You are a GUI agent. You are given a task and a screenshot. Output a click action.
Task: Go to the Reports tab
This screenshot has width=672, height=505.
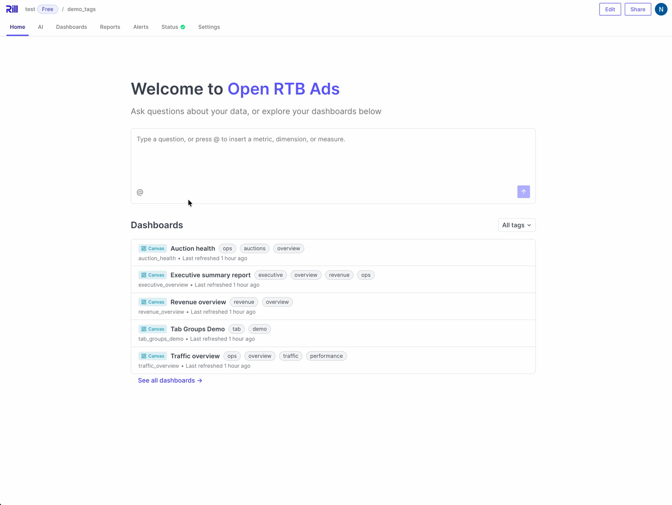coord(110,27)
